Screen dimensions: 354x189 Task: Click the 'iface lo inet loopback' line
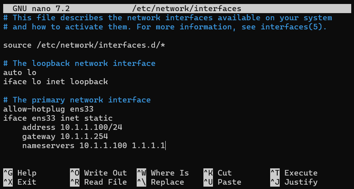(x=56, y=82)
